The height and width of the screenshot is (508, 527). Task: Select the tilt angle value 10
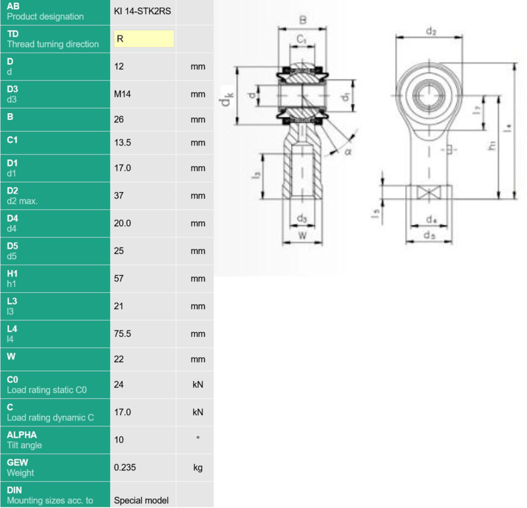click(119, 440)
